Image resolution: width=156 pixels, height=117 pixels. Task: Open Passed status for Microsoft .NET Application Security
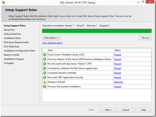118,77
